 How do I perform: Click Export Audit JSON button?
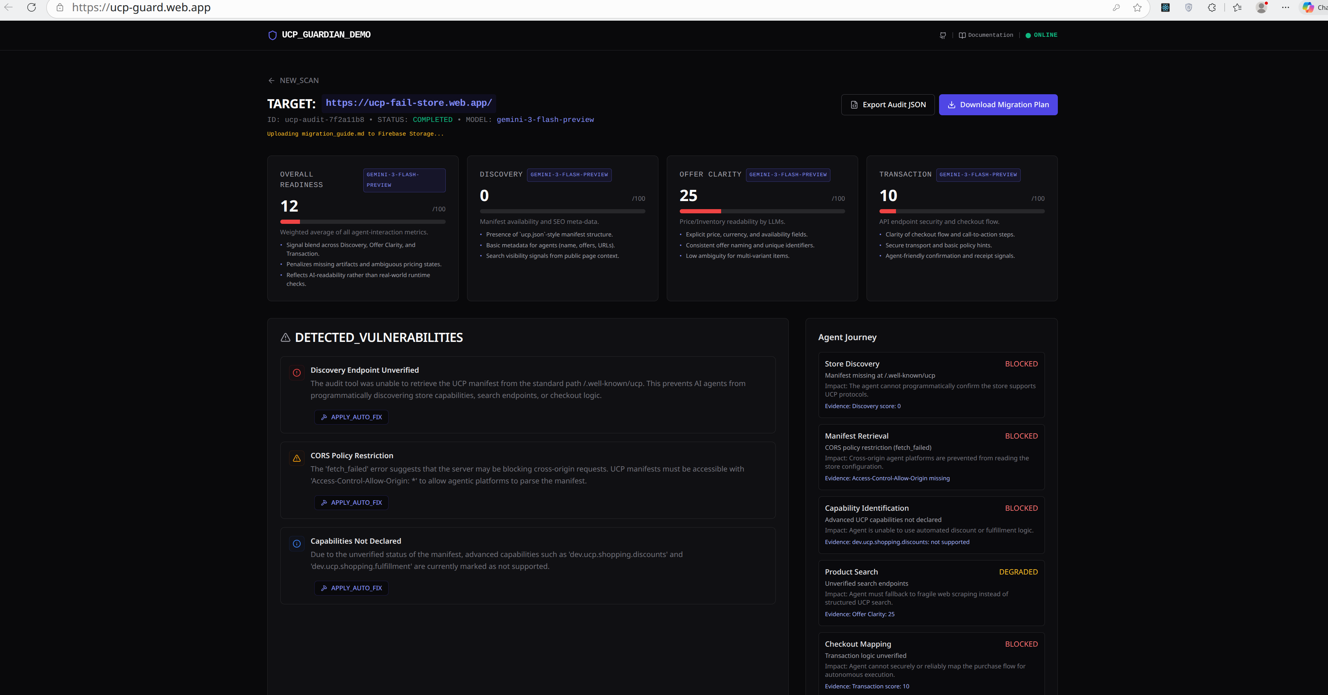(x=887, y=105)
